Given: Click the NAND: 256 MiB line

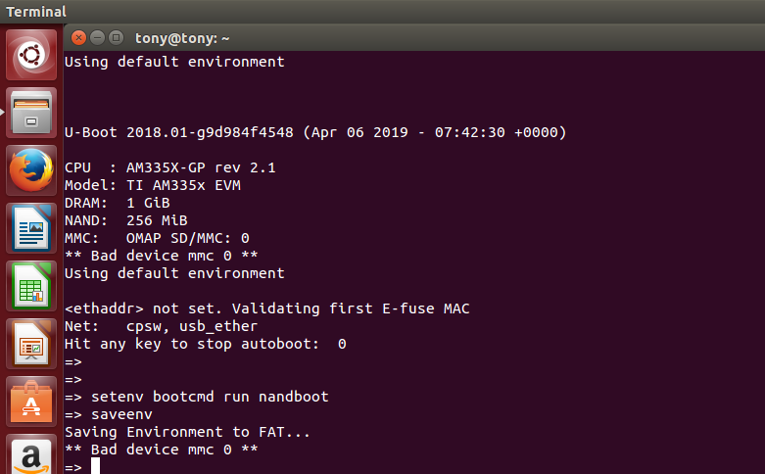Looking at the screenshot, I should pos(125,220).
